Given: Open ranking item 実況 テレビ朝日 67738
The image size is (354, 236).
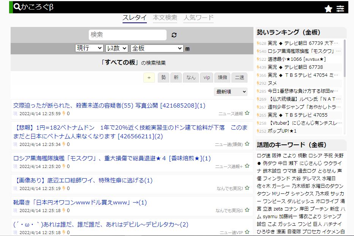Looking at the screenshot, I should 295,67.
